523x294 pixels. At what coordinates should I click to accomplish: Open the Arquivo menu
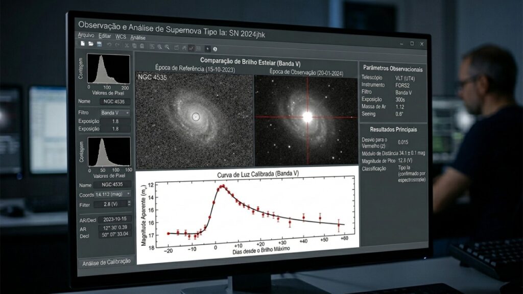[86, 35]
